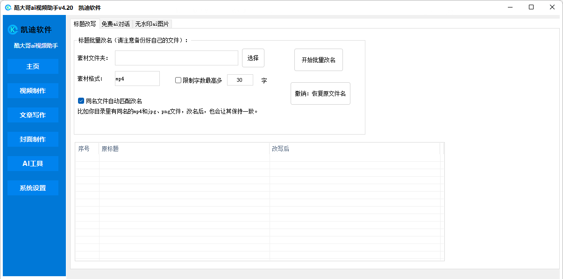Click the 原标题 column header
Screen dimensions: 563x279
(184, 149)
